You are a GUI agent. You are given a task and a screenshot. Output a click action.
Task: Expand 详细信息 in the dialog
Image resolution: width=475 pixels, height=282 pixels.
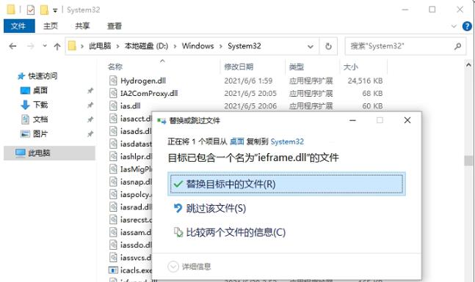pos(189,267)
